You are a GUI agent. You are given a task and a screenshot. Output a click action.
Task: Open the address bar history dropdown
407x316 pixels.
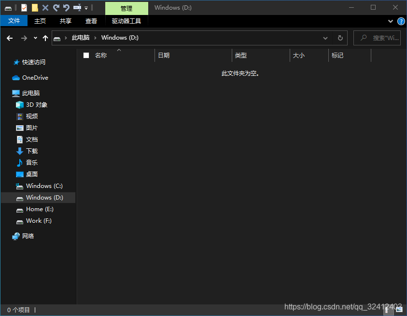(325, 38)
